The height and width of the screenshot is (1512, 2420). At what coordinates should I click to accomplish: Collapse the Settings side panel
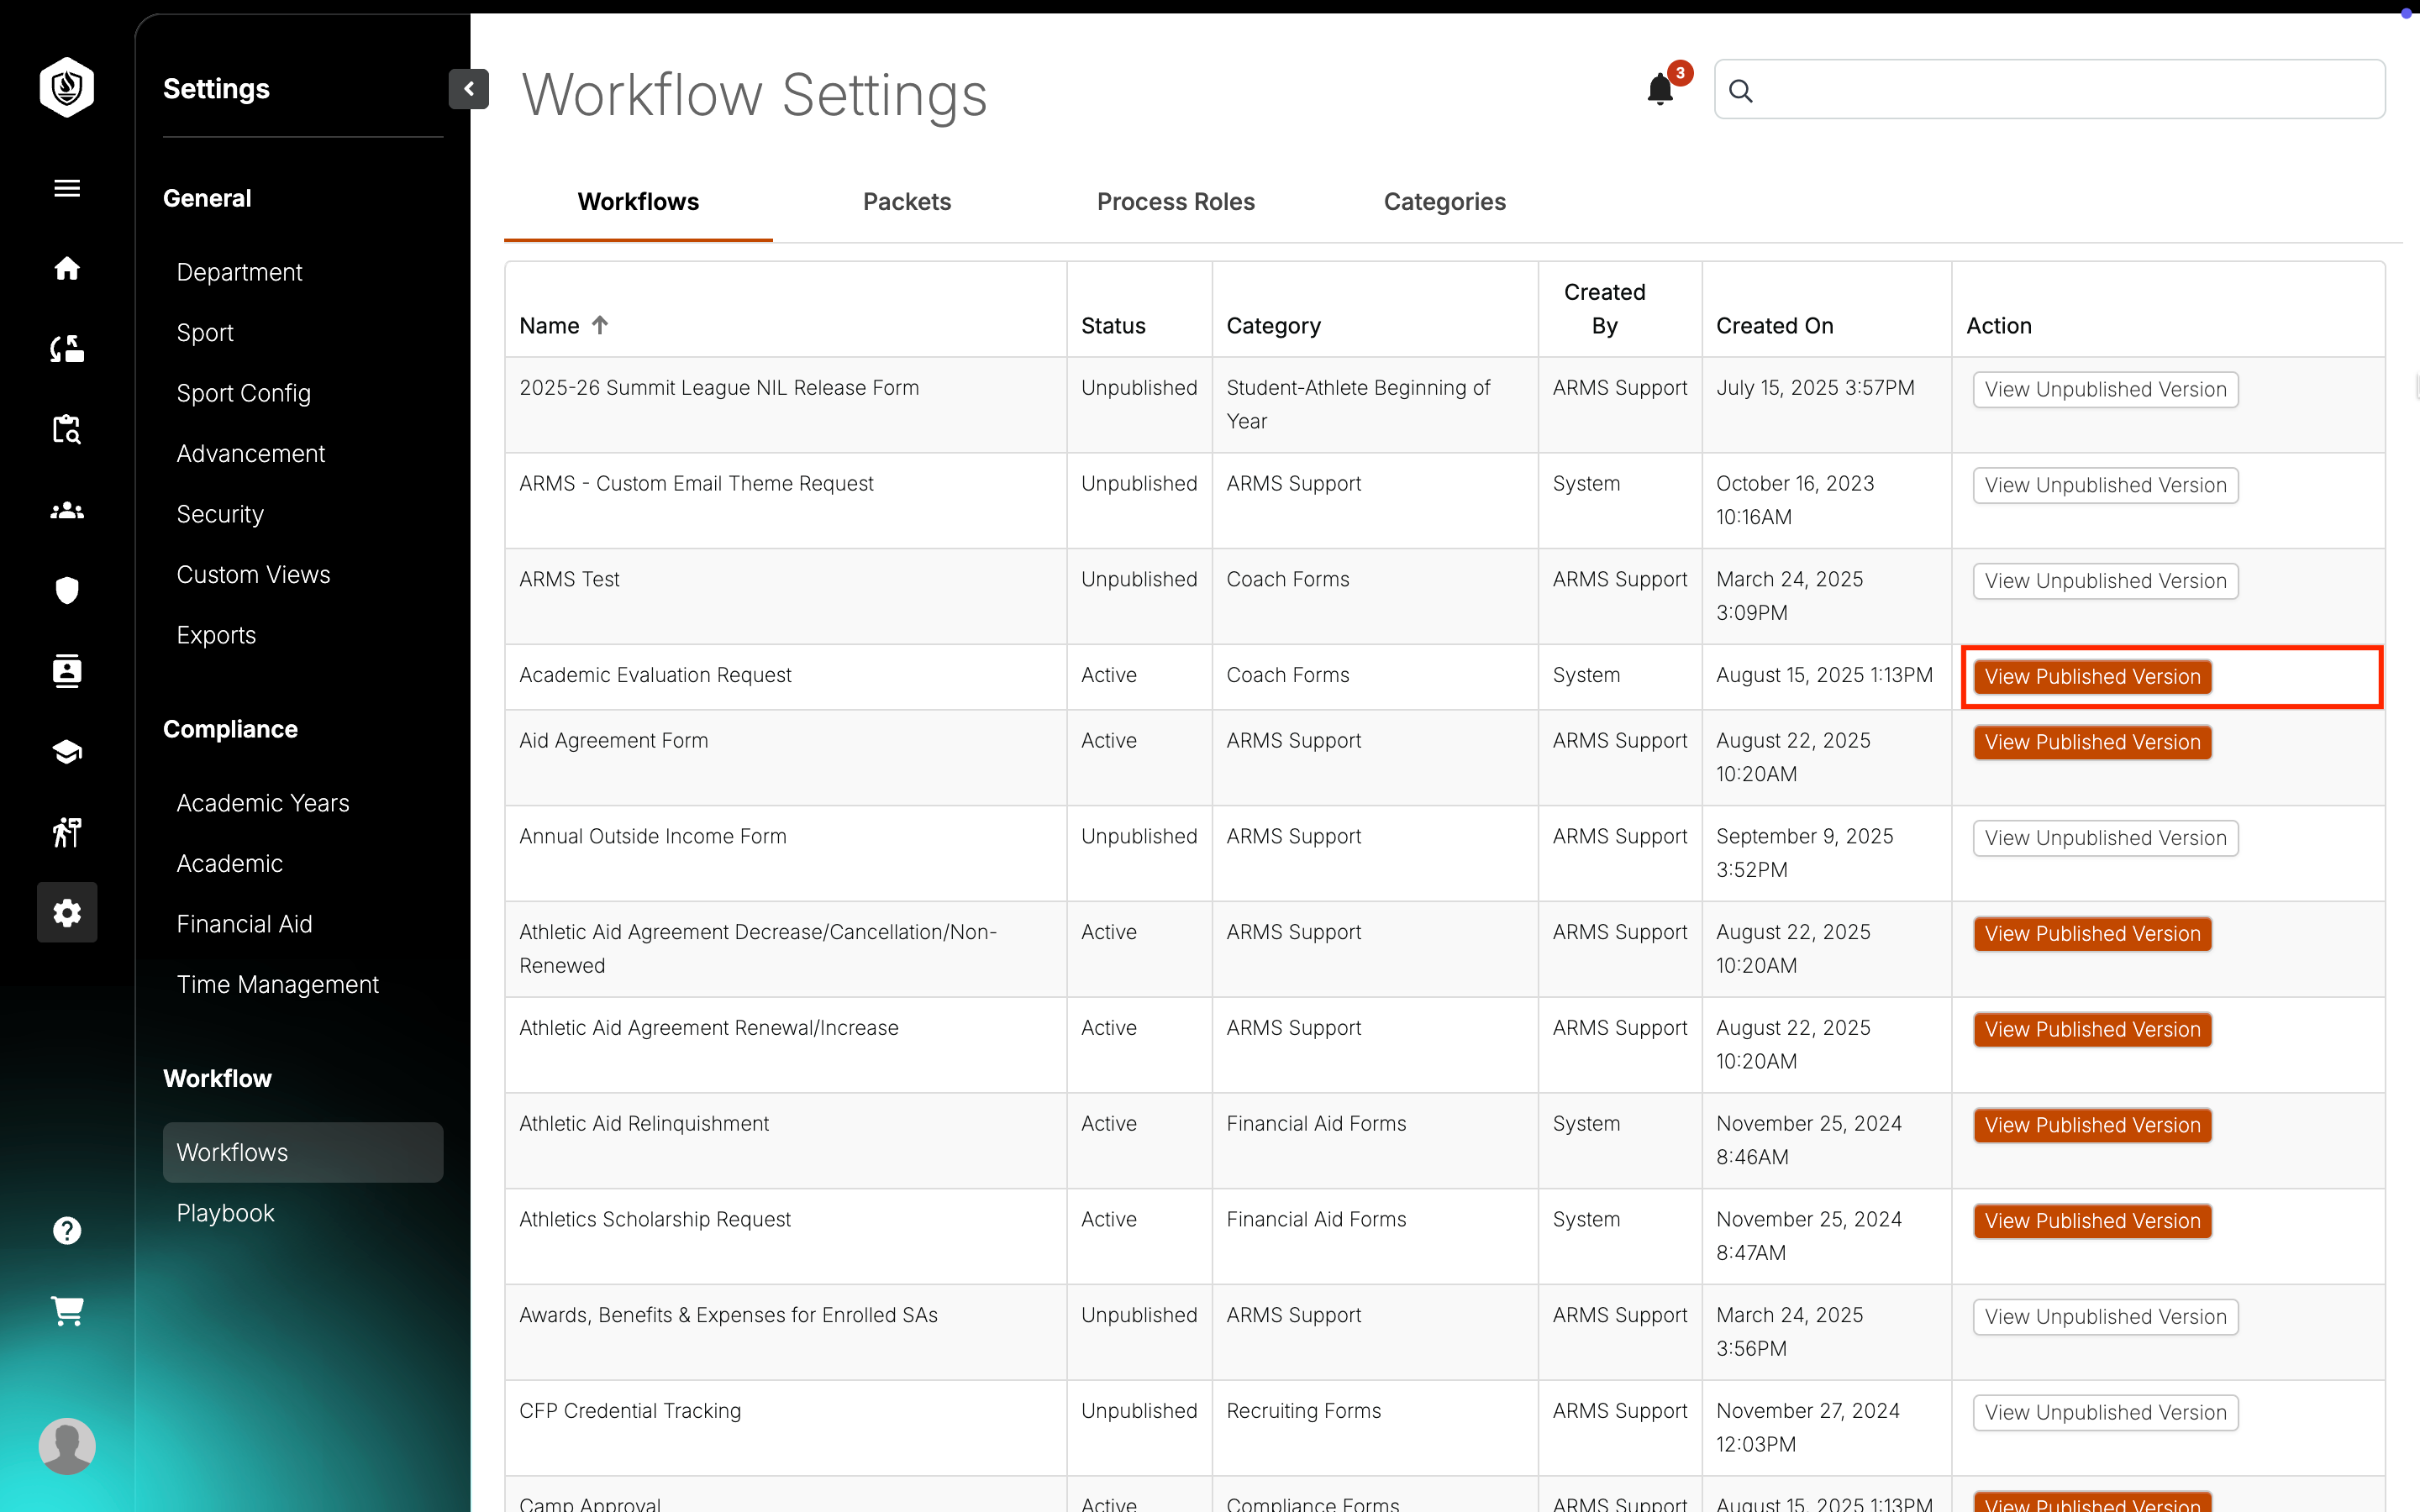469,89
